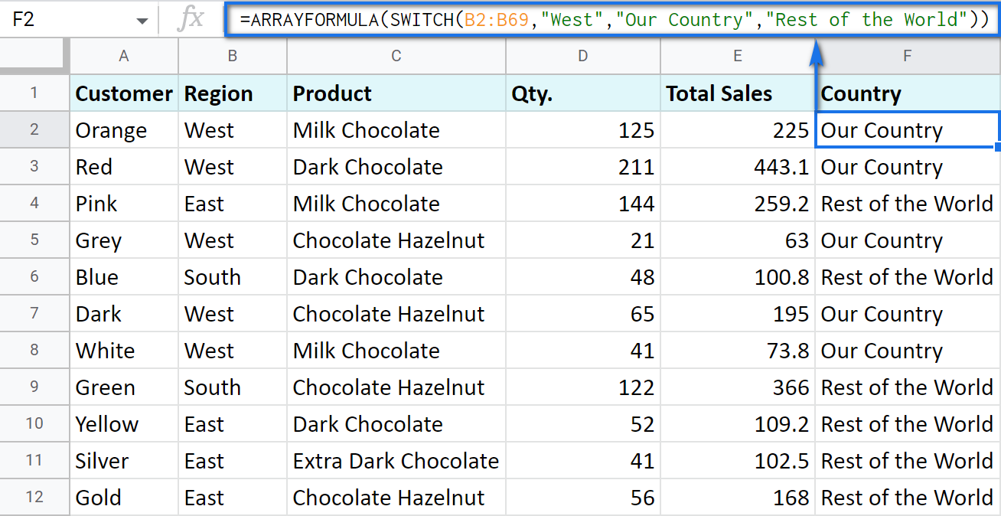Select the Region header cell

pos(232,93)
